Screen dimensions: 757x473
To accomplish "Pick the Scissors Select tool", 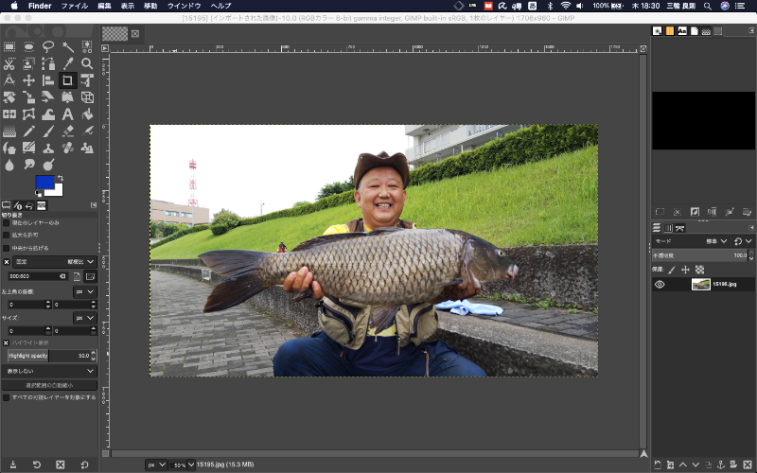I will 9,64.
